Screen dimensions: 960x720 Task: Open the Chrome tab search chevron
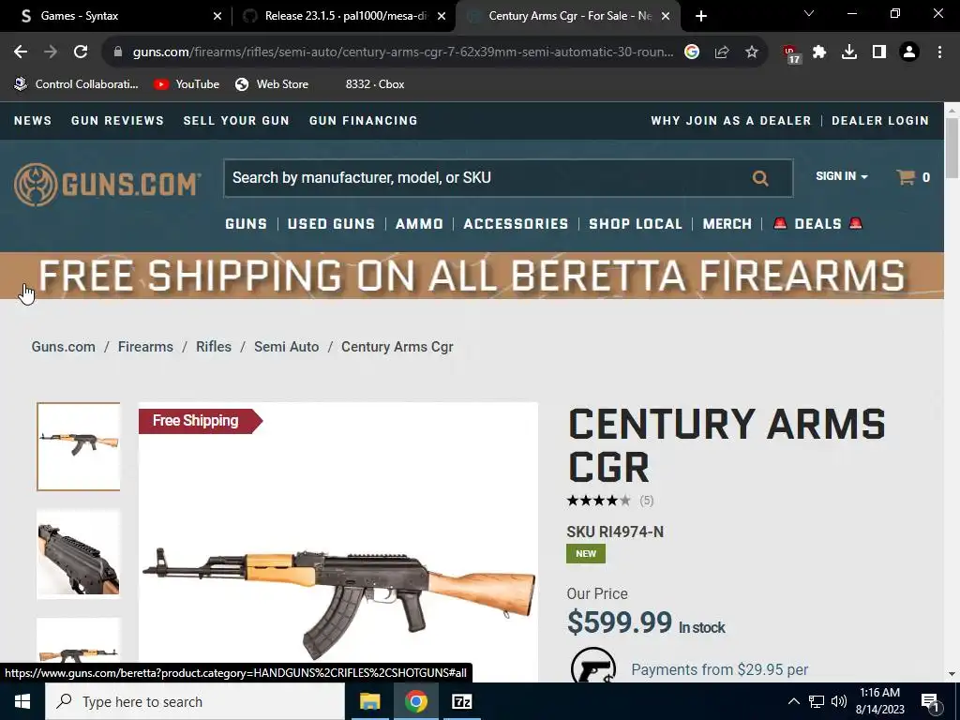point(809,13)
